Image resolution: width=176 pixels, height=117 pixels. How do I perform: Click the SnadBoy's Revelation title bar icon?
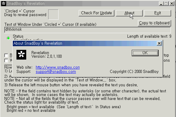[x=4, y=3]
